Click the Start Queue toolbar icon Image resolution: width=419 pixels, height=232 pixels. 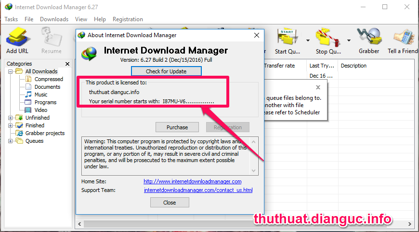coord(287,41)
